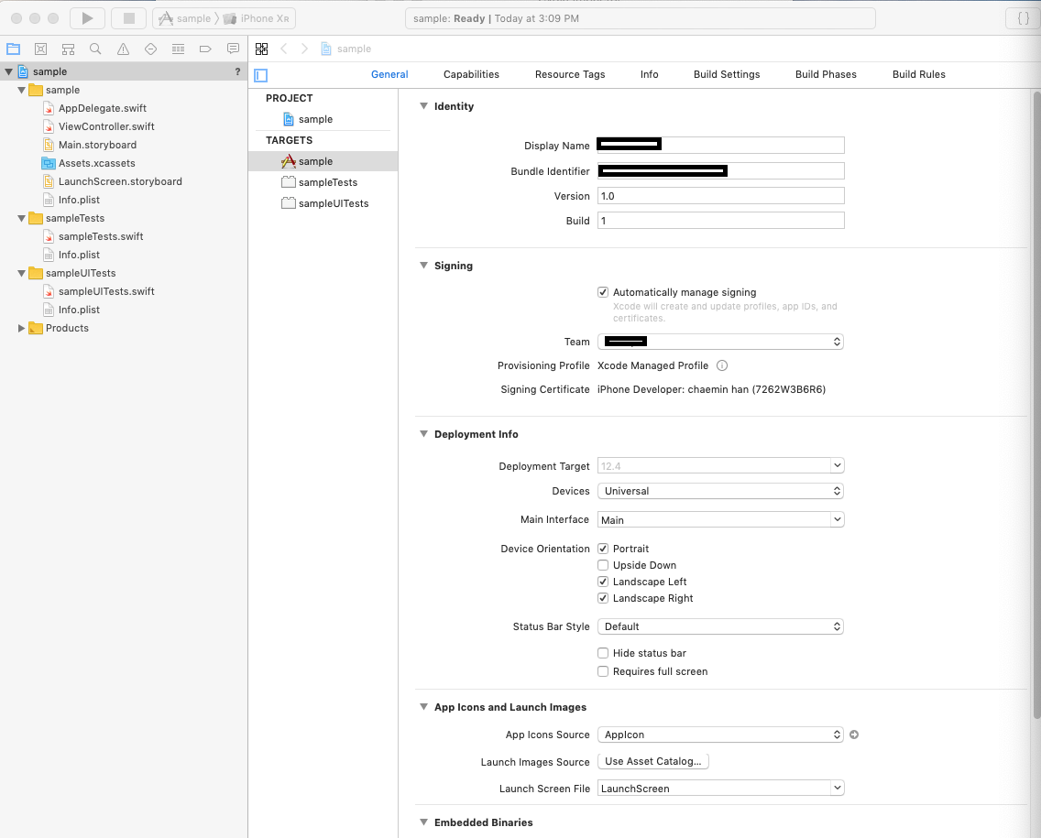Collapse App Icons and Launch Images section

click(x=423, y=707)
